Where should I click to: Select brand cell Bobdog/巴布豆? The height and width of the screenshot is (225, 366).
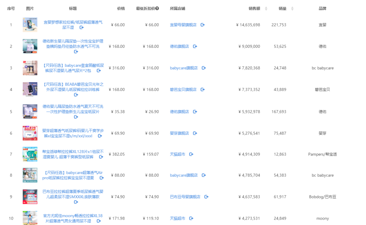(x=323, y=197)
